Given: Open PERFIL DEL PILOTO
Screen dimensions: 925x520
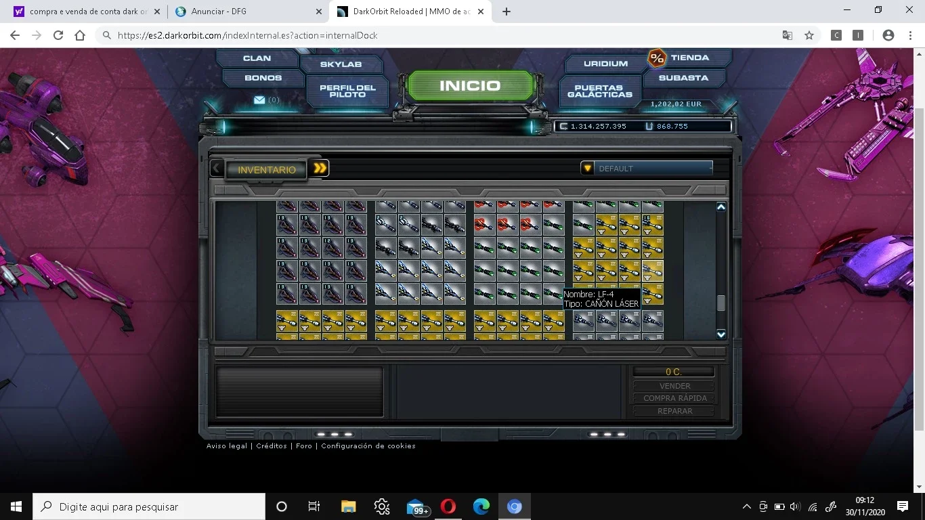Looking at the screenshot, I should coord(347,91).
